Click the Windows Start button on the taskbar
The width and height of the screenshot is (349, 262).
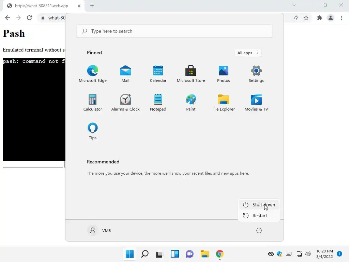point(130,254)
